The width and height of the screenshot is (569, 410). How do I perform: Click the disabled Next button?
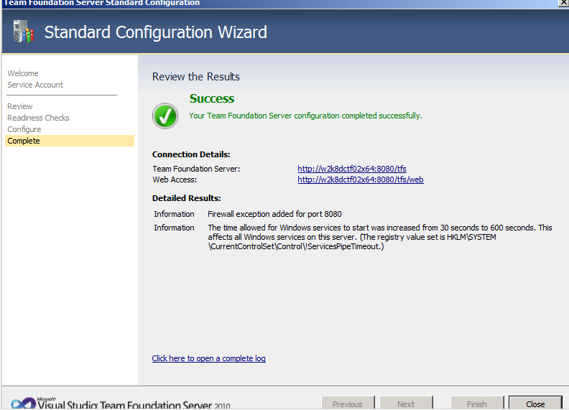point(406,404)
